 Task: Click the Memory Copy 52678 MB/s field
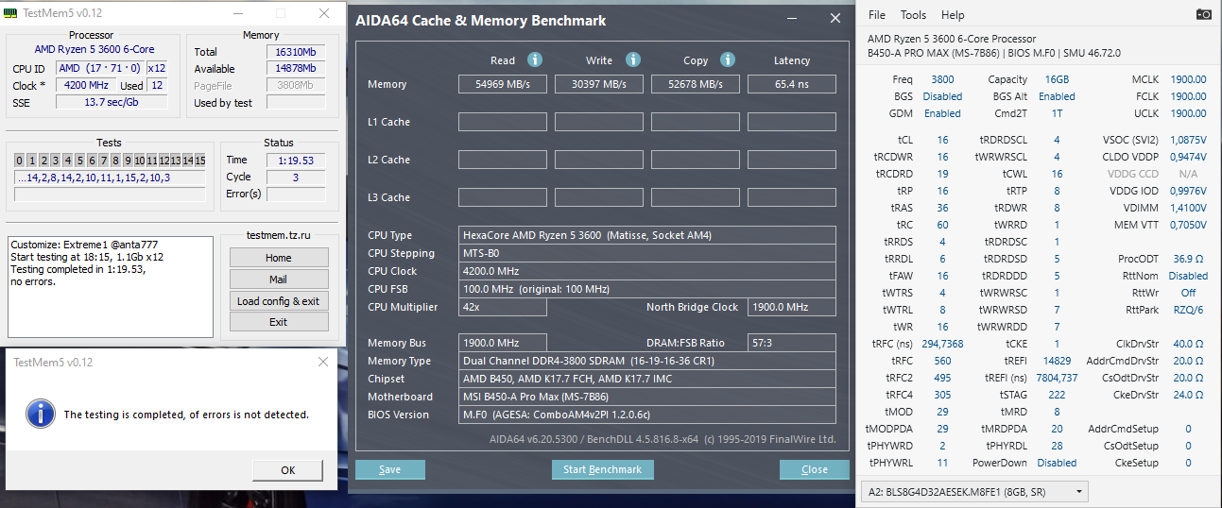(696, 84)
